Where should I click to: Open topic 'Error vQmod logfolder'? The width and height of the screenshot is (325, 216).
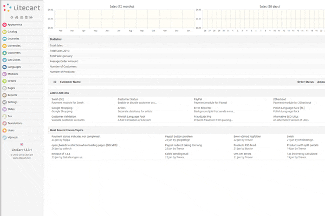(x=247, y=137)
